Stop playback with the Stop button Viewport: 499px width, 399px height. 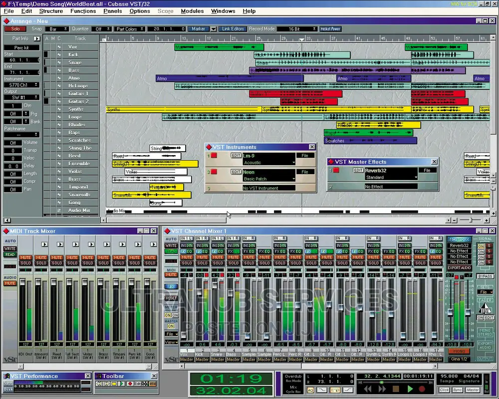pos(396,389)
